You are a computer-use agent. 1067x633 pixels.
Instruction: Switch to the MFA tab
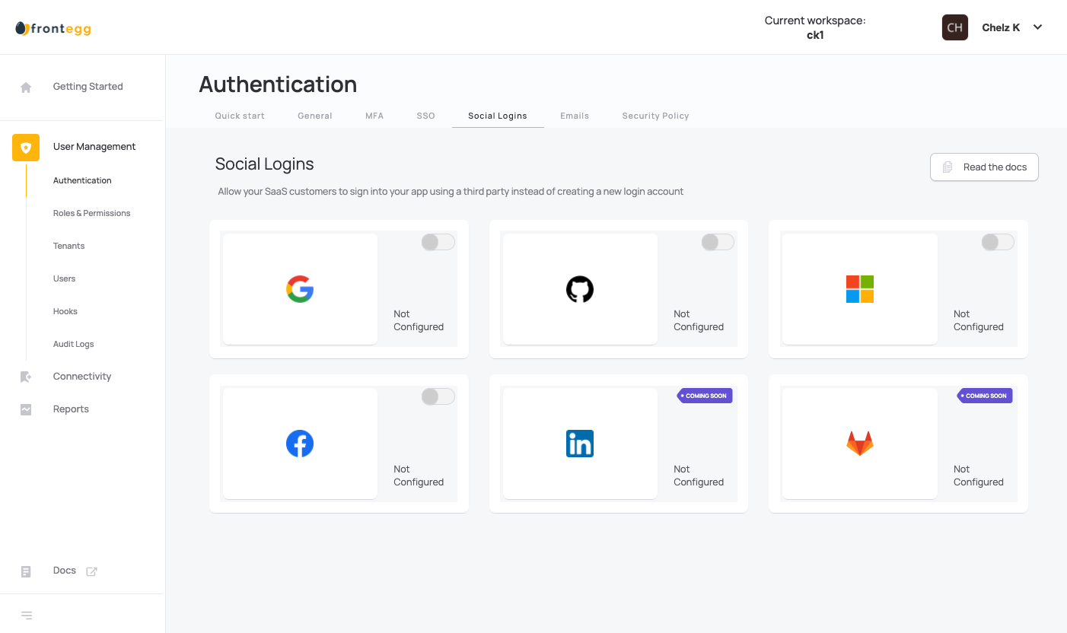tap(374, 116)
